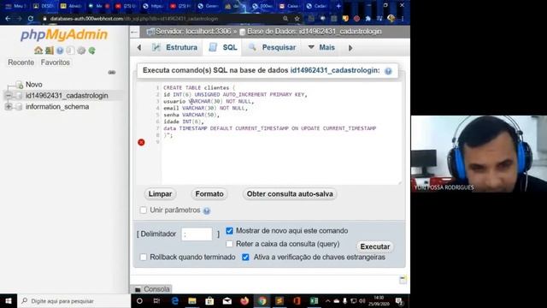Open Excel from taskbar
The image size is (547, 308).
(x=314, y=300)
